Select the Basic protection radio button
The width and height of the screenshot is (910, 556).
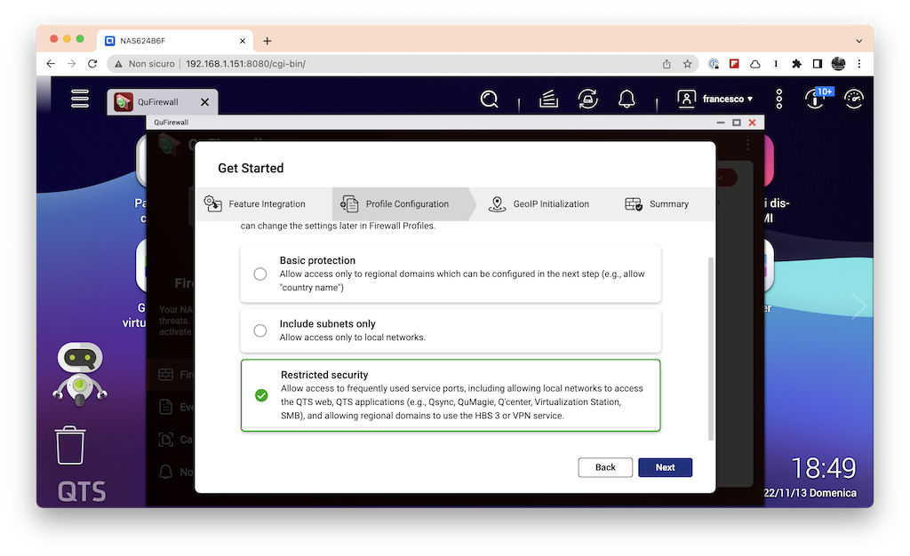[x=260, y=274]
